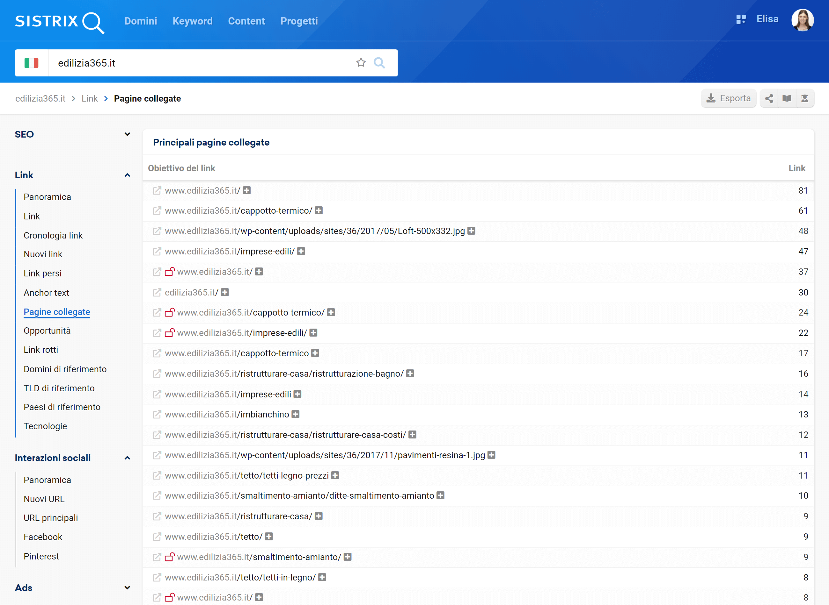Image resolution: width=829 pixels, height=605 pixels.
Task: Select Anchor text in Link sidebar
Action: (x=46, y=293)
